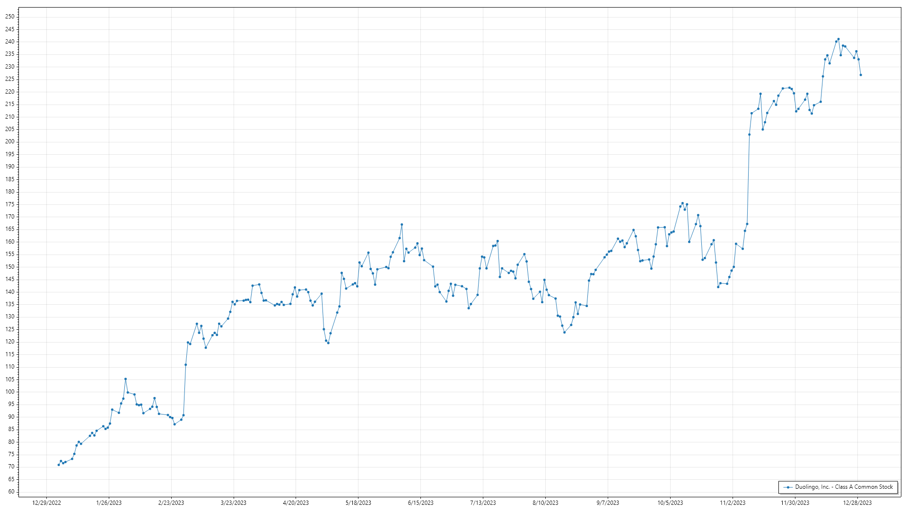Viewport: 908px width, 511px height.
Task: Click the 100 y-axis tick label
Action: pyautogui.click(x=10, y=392)
